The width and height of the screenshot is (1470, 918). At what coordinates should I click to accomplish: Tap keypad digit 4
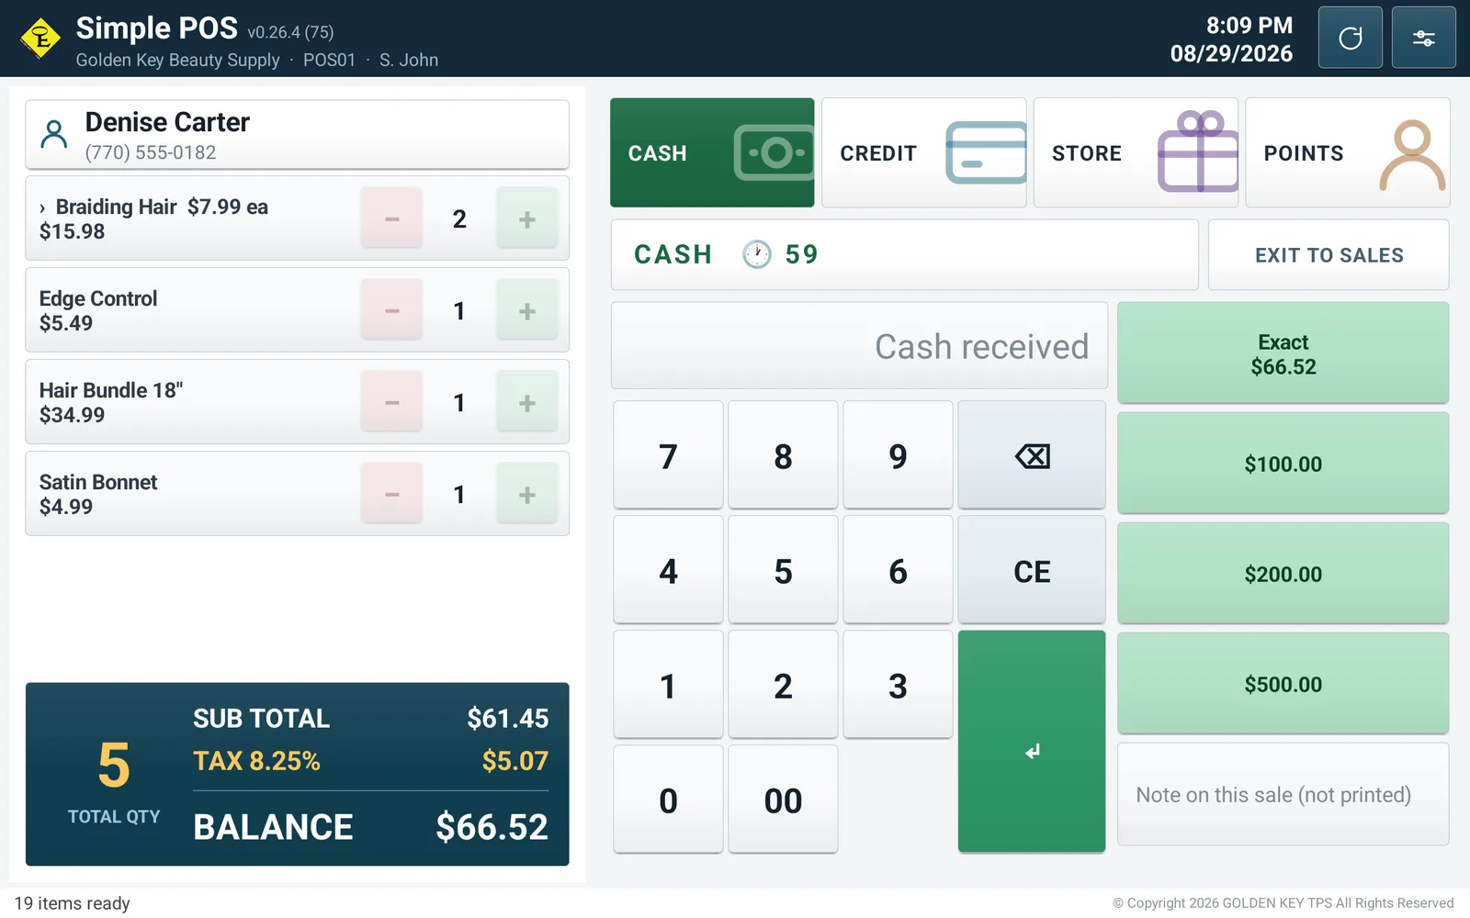coord(668,570)
